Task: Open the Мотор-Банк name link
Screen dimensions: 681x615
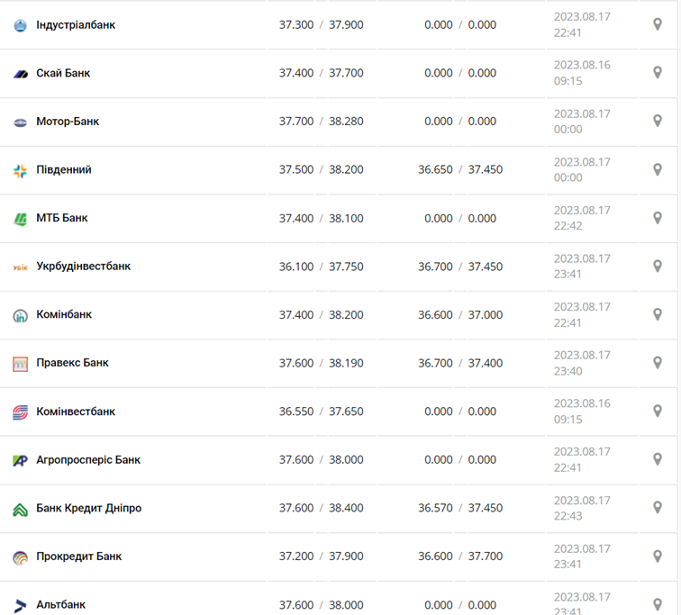Action: click(x=68, y=122)
